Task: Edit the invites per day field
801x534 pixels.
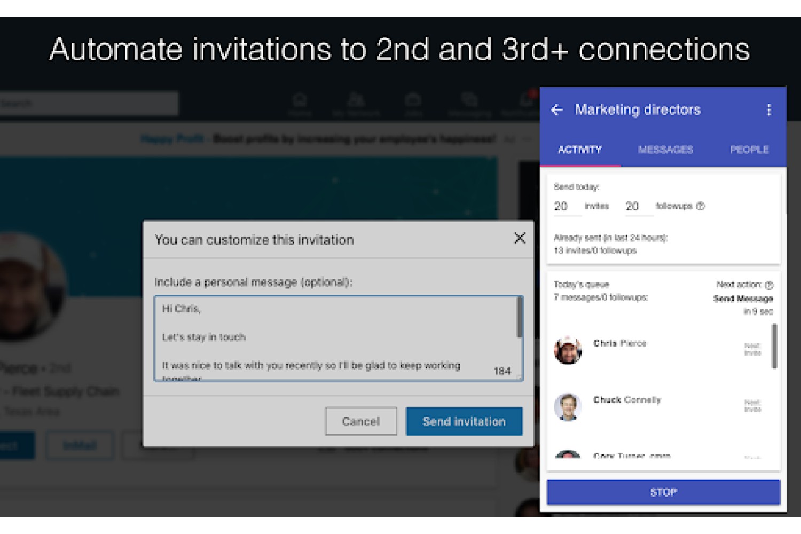Action: (567, 206)
